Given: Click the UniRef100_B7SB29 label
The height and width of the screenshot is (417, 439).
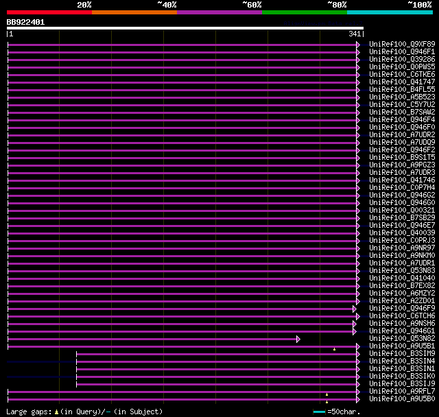Looking at the screenshot, I should (402, 218).
